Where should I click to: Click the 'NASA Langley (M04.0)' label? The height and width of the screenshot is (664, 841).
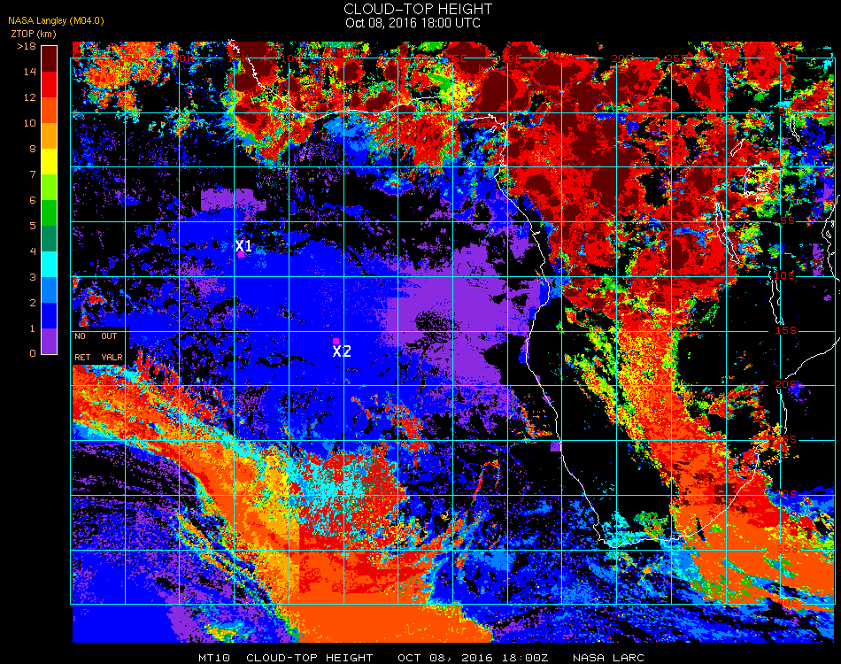tap(56, 21)
